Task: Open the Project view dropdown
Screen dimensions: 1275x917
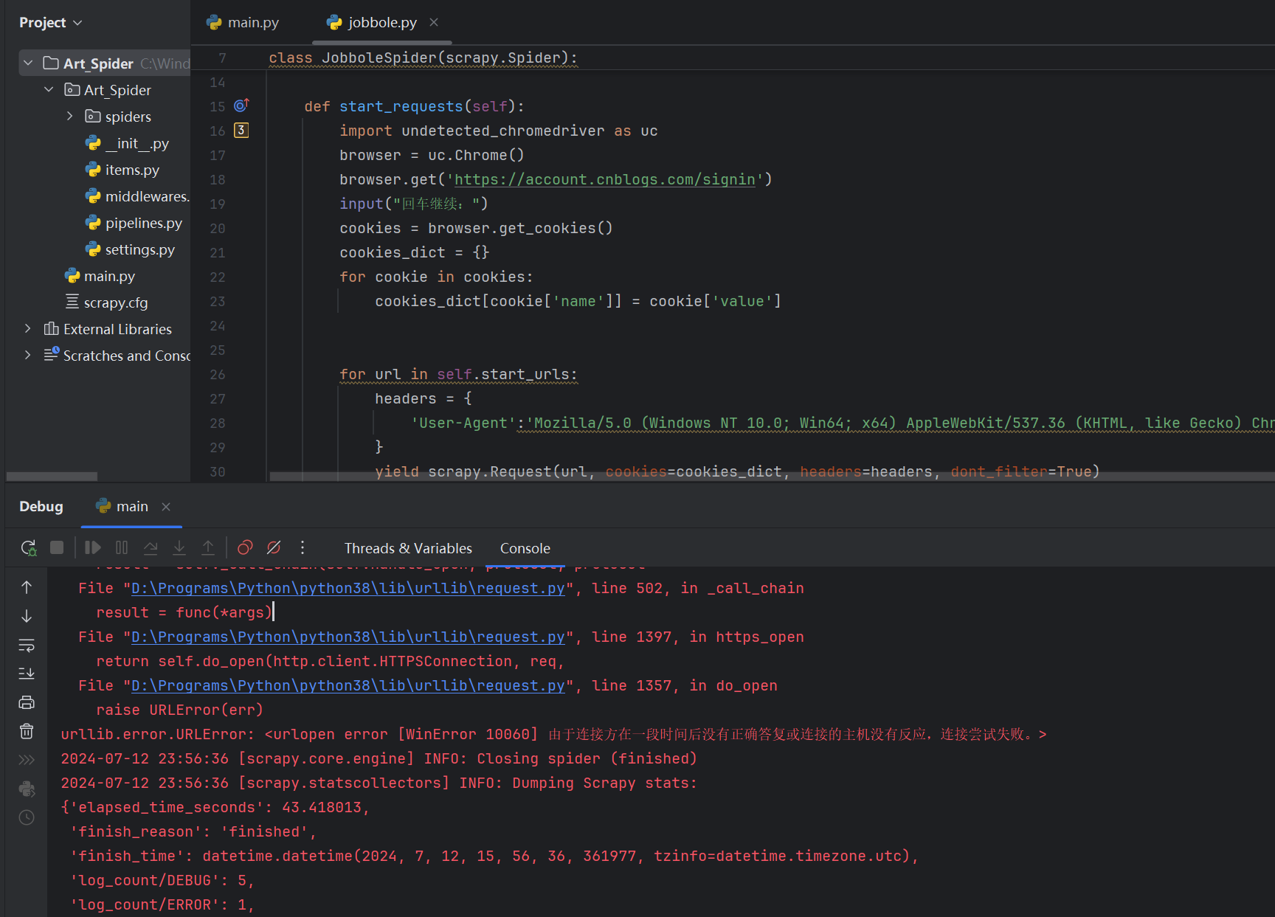Action: pyautogui.click(x=50, y=23)
